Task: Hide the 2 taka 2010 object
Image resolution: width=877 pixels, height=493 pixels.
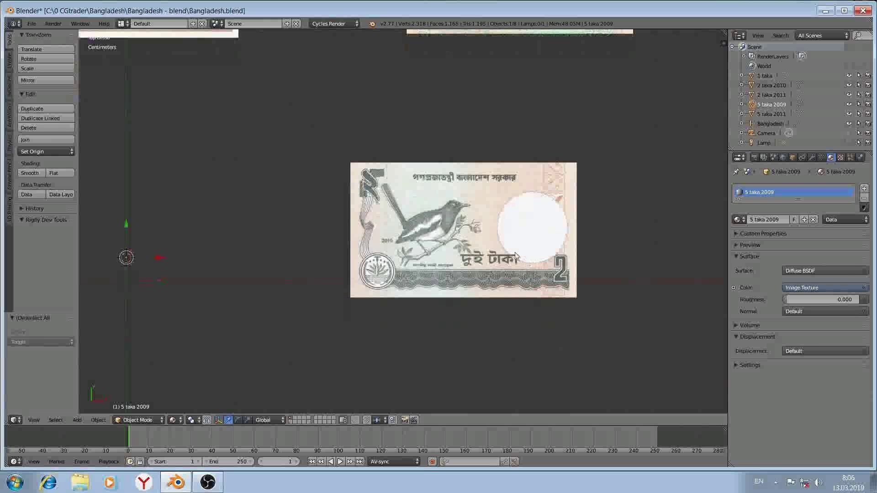Action: tap(849, 85)
